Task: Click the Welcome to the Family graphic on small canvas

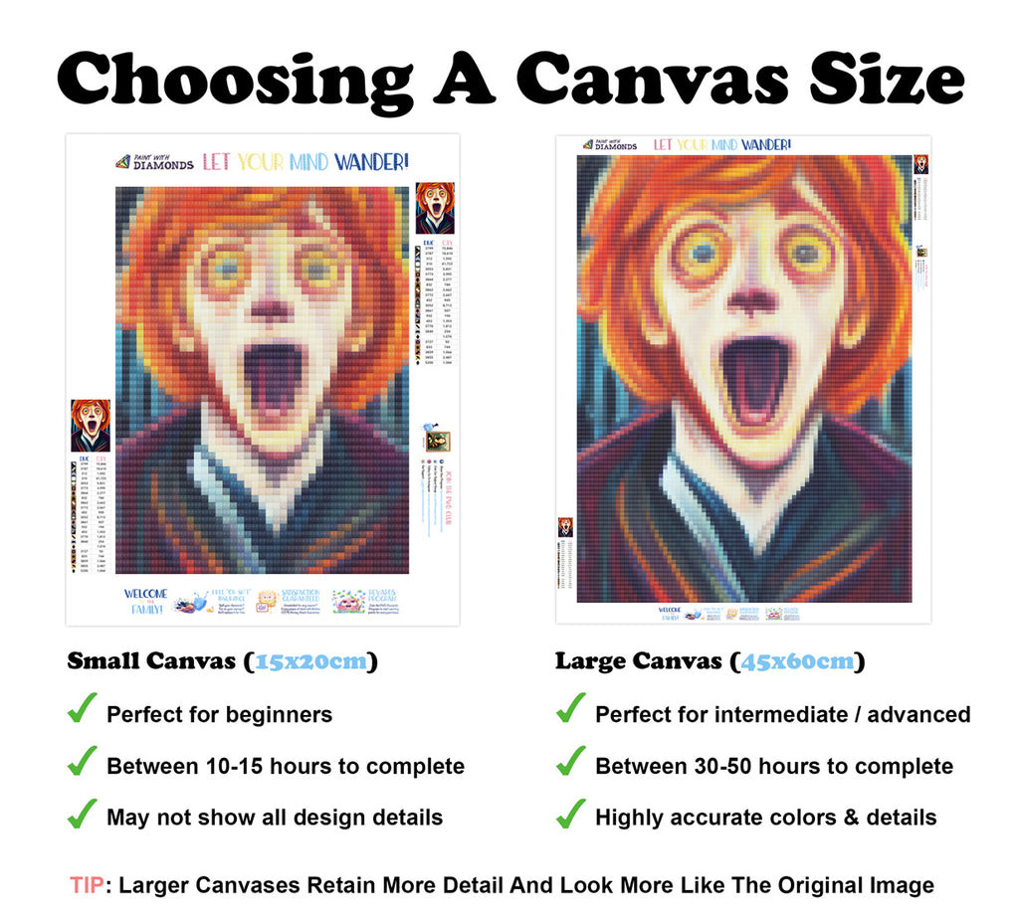Action: [146, 602]
